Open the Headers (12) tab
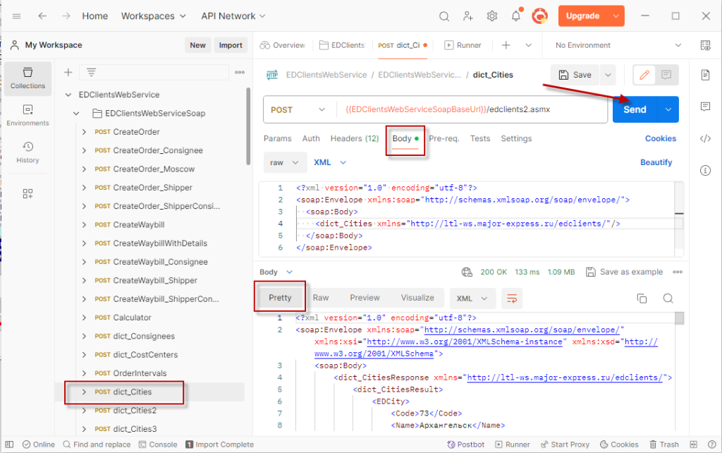The width and height of the screenshot is (722, 453). (355, 138)
